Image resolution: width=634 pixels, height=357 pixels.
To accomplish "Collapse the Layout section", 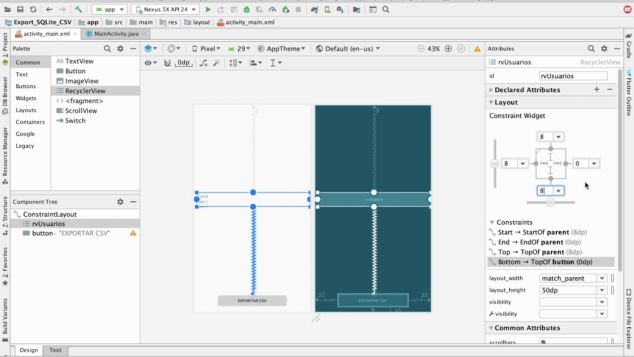I will [491, 102].
